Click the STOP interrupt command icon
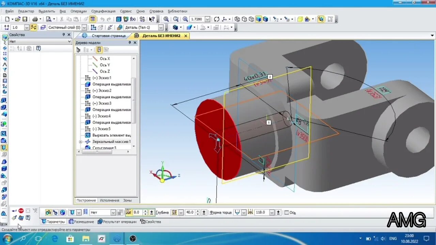This screenshot has height=245, width=436. pos(21,210)
